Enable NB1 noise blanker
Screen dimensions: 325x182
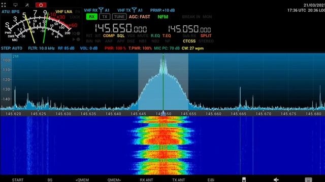tap(143, 41)
